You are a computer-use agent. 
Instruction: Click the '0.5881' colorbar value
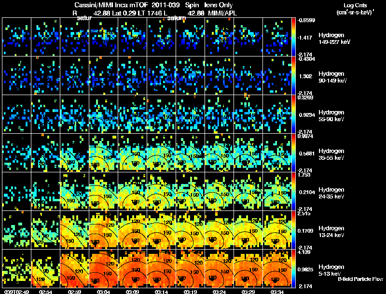307,154
